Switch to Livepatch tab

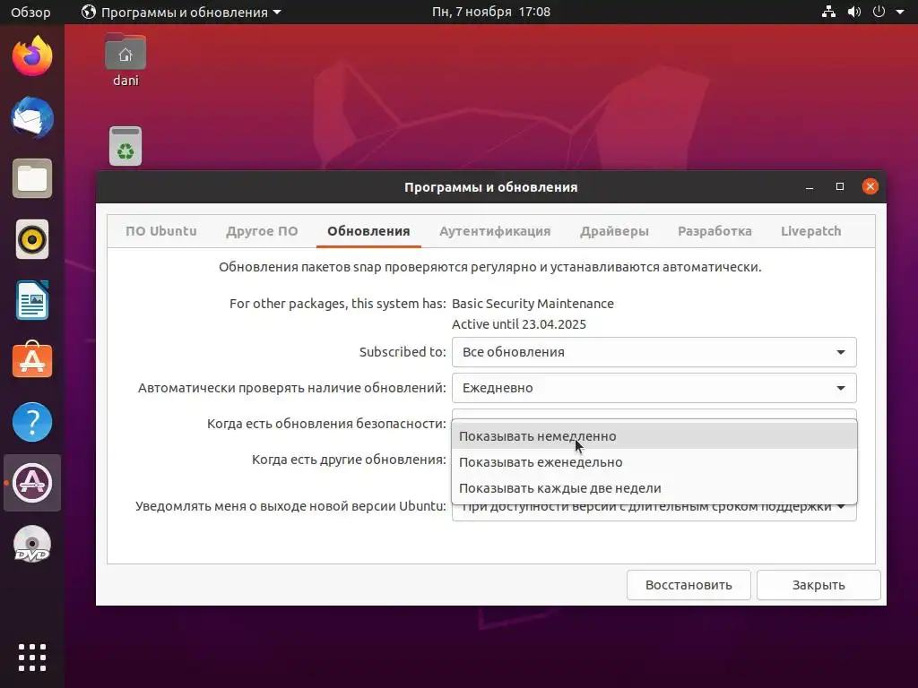point(810,231)
